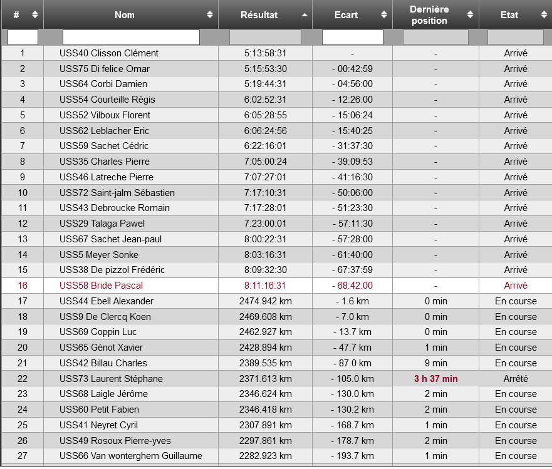Click the sort arrows in the Ecart header
The height and width of the screenshot is (469, 552).
(x=383, y=14)
